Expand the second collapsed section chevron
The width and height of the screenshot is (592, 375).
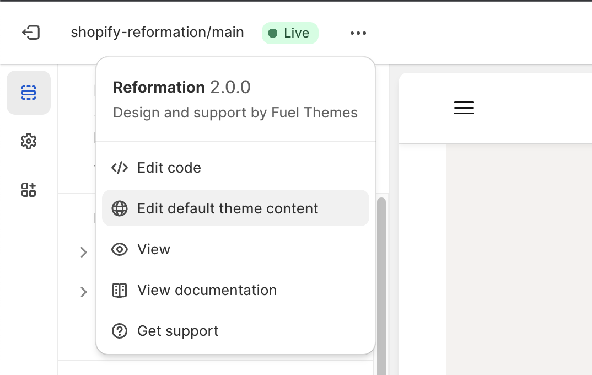84,292
